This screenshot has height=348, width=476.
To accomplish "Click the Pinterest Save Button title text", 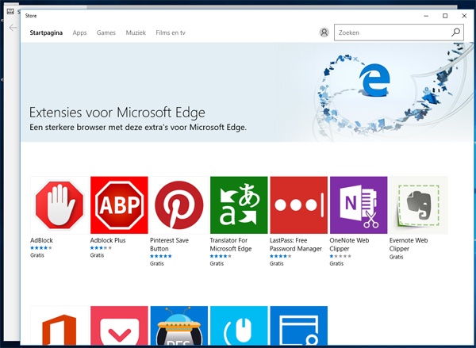I will (169, 244).
